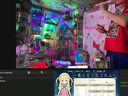Select the Device source in the list
Screen dimensions: 128x96
point(3,81)
